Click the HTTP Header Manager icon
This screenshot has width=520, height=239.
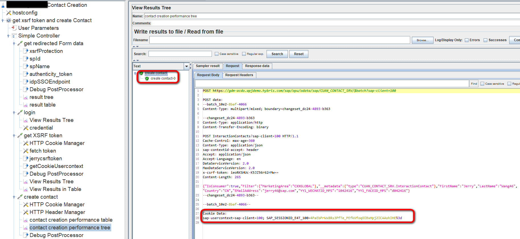[26, 212]
